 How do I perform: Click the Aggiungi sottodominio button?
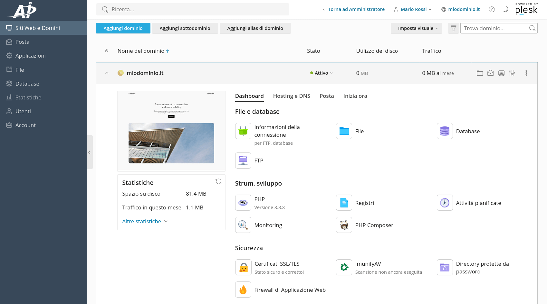pos(185,28)
